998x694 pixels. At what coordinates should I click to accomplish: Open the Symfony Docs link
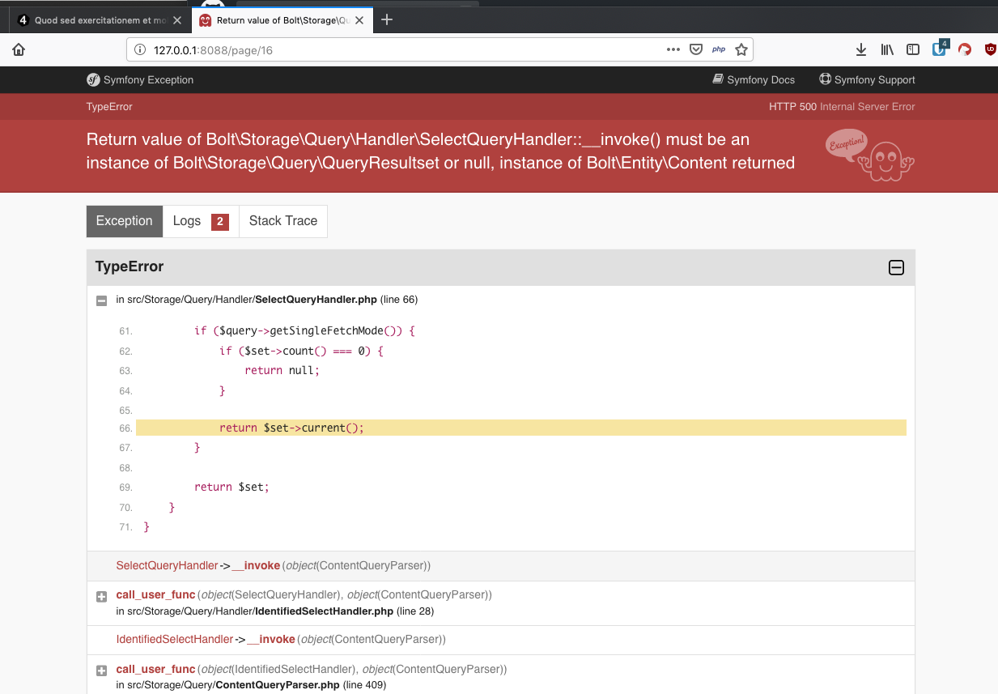(754, 79)
